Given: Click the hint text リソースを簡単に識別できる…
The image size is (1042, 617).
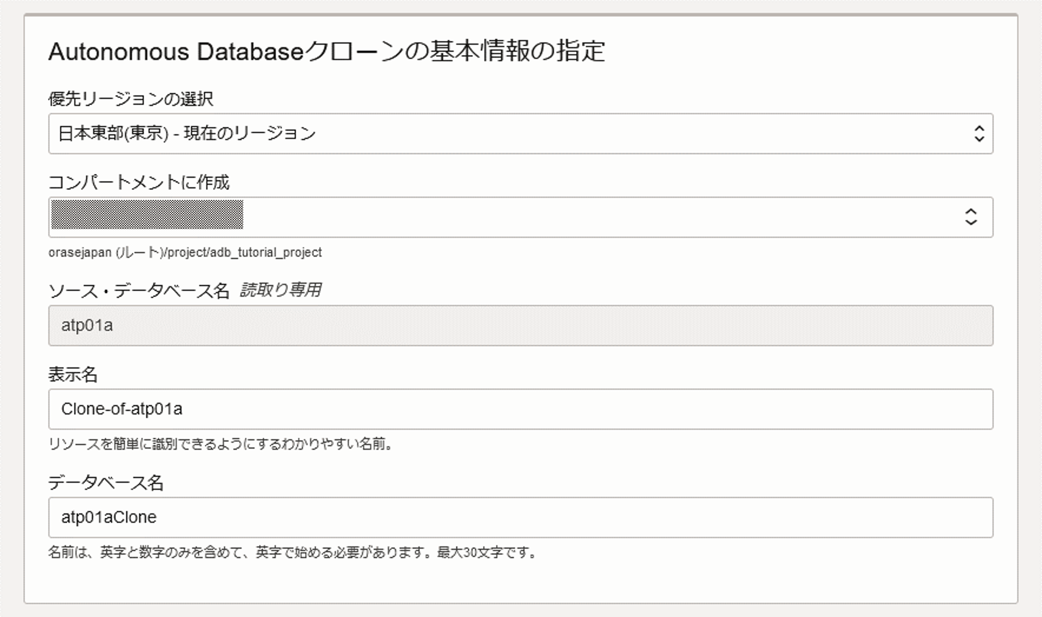Looking at the screenshot, I should [221, 444].
